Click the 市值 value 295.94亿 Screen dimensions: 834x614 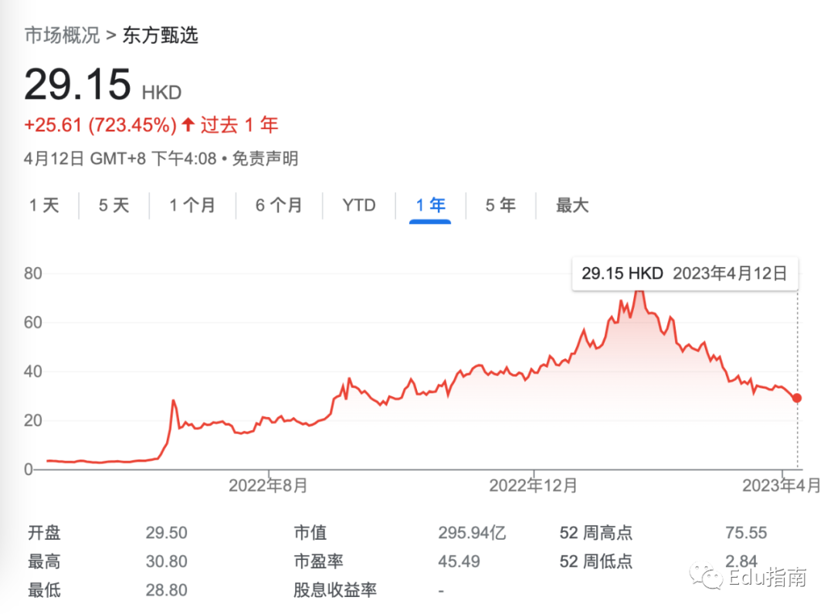coord(473,533)
